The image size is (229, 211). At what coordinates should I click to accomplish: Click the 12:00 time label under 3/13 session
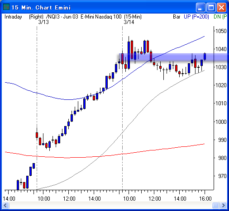pyautogui.click(x=69, y=199)
